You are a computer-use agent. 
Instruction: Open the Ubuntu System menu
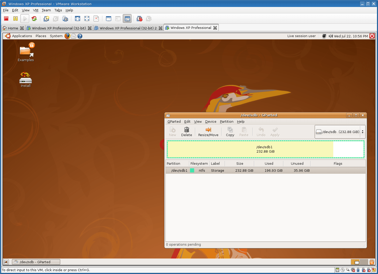56,36
